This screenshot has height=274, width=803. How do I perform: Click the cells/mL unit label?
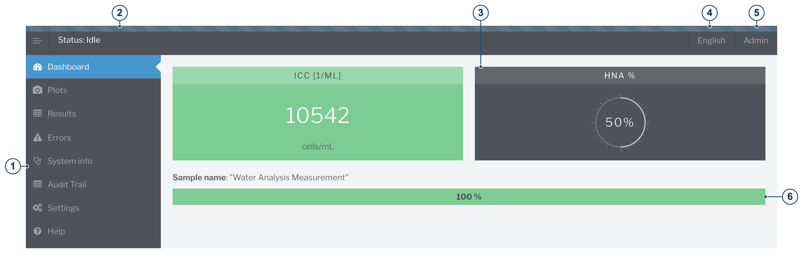(318, 146)
